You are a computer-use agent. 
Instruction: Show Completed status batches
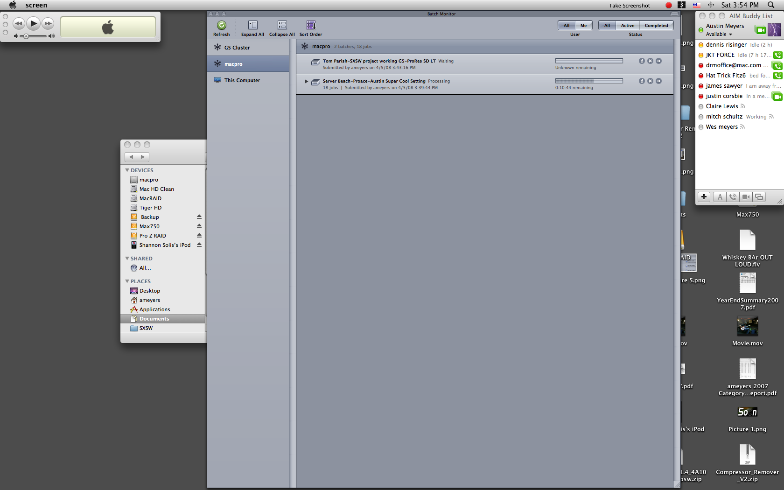pos(656,26)
